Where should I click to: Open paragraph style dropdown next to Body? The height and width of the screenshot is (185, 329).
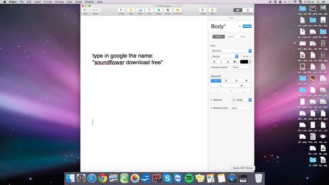[240, 26]
